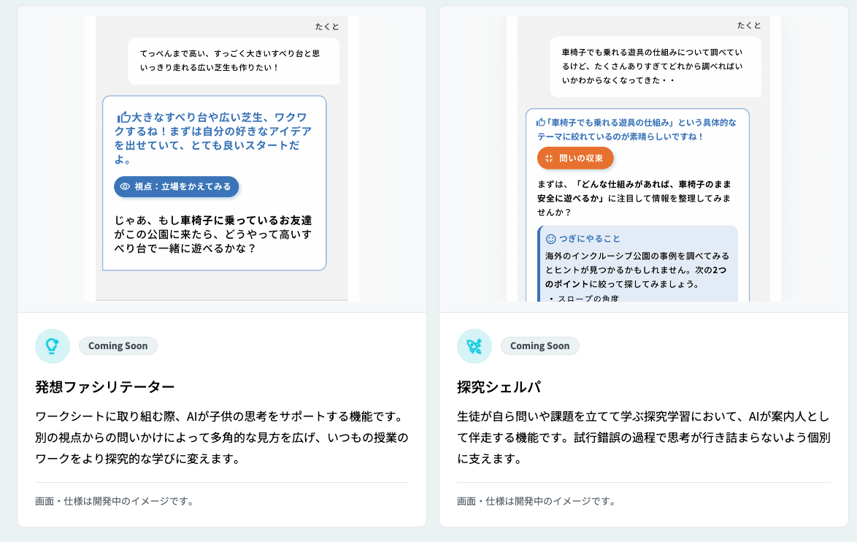Click the 発想ファシリテーター heading

[105, 386]
